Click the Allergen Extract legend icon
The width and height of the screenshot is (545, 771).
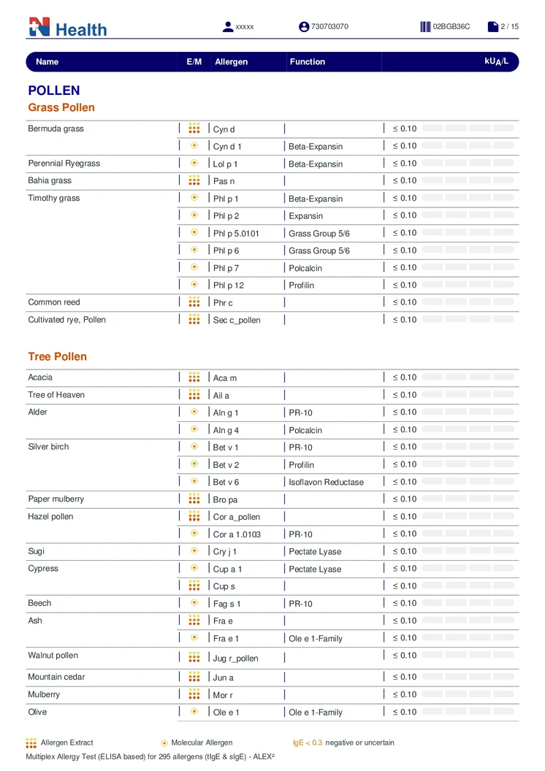point(31,743)
